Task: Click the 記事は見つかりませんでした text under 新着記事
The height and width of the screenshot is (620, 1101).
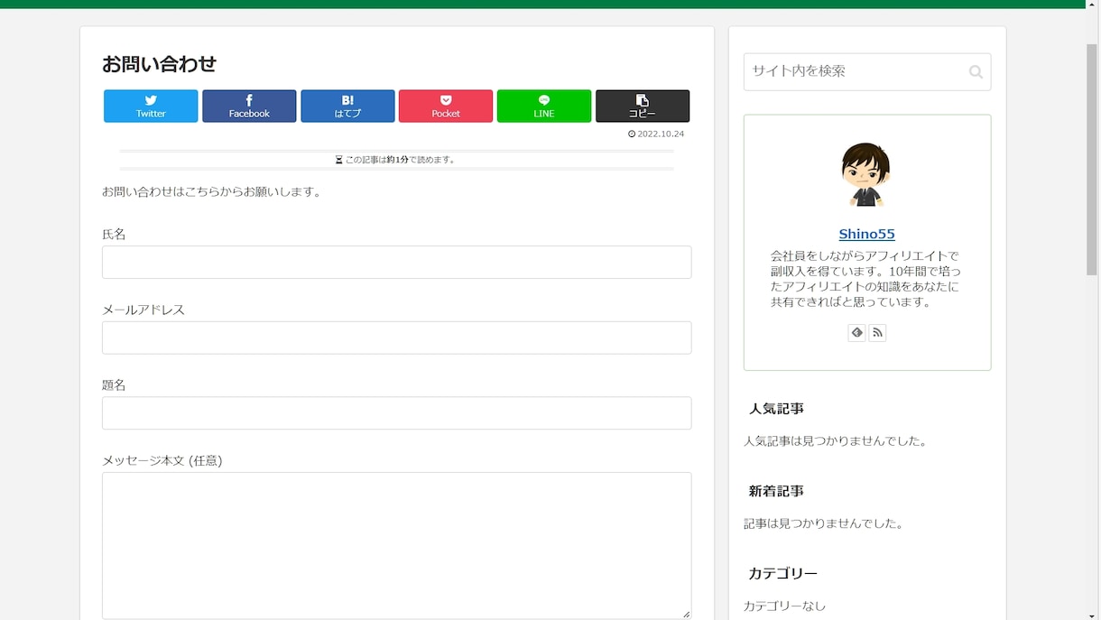Action: [824, 523]
